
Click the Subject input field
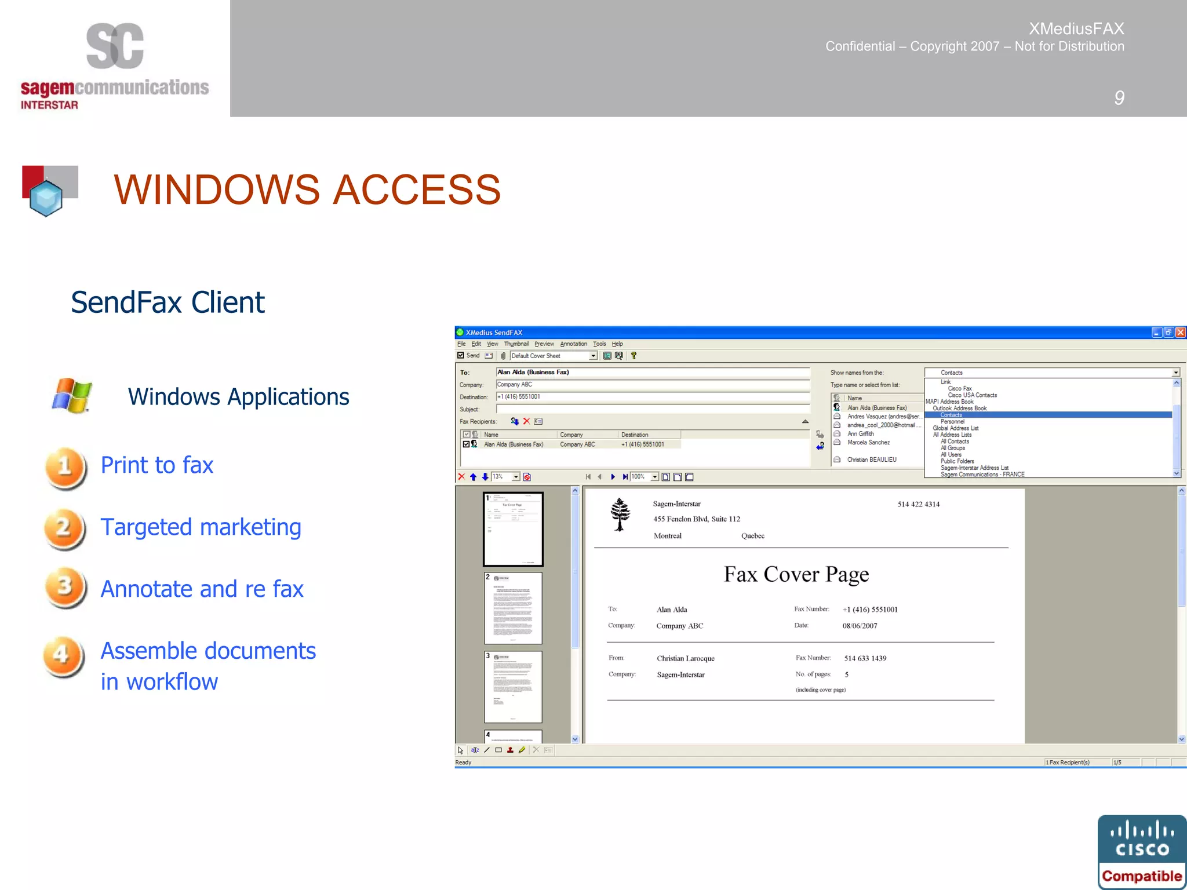tap(653, 409)
